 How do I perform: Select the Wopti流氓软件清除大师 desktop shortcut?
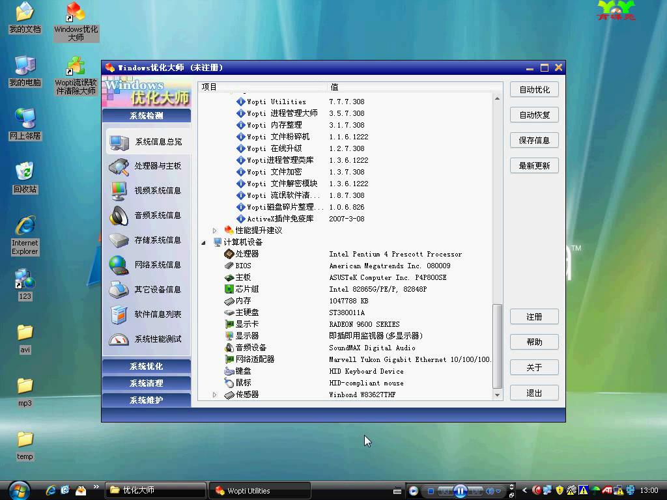[76, 76]
